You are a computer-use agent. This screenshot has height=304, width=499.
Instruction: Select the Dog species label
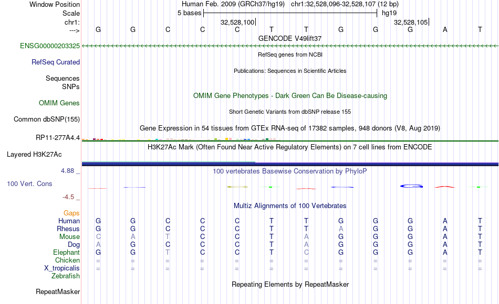74,245
